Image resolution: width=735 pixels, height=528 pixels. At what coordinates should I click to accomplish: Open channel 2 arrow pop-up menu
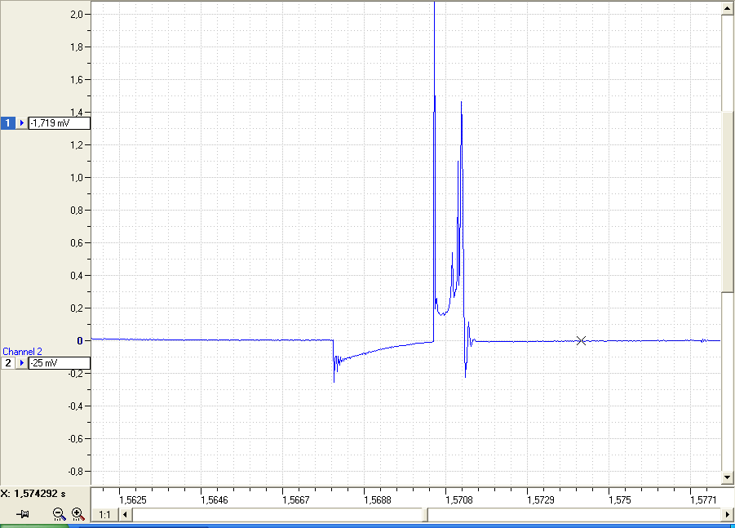point(21,363)
